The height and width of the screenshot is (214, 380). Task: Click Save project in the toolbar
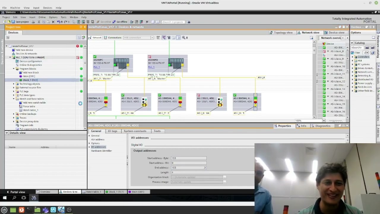coord(20,22)
